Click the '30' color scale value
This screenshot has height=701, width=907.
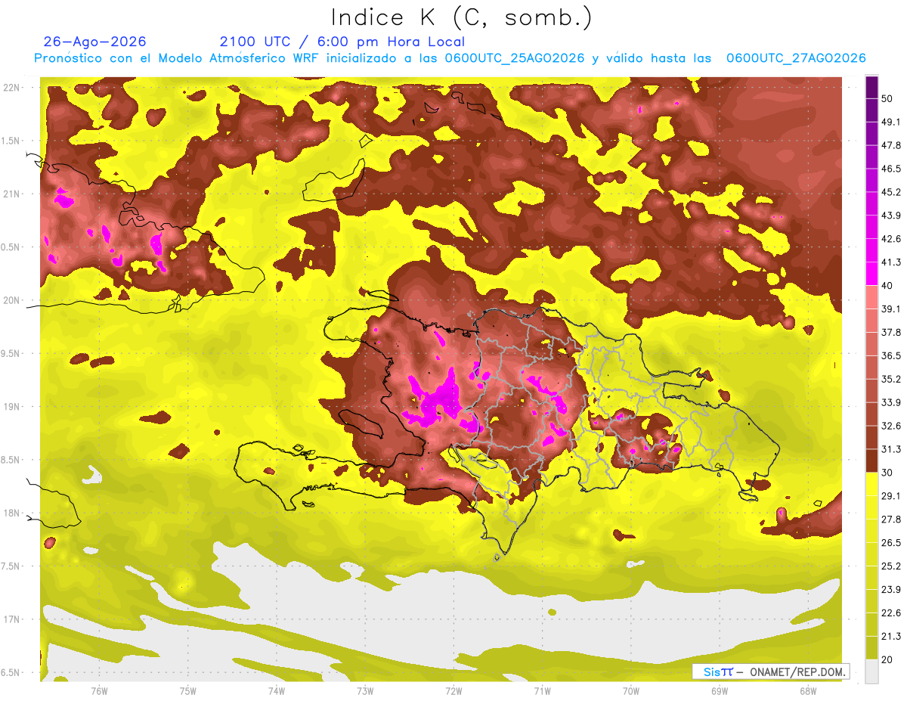click(x=888, y=473)
